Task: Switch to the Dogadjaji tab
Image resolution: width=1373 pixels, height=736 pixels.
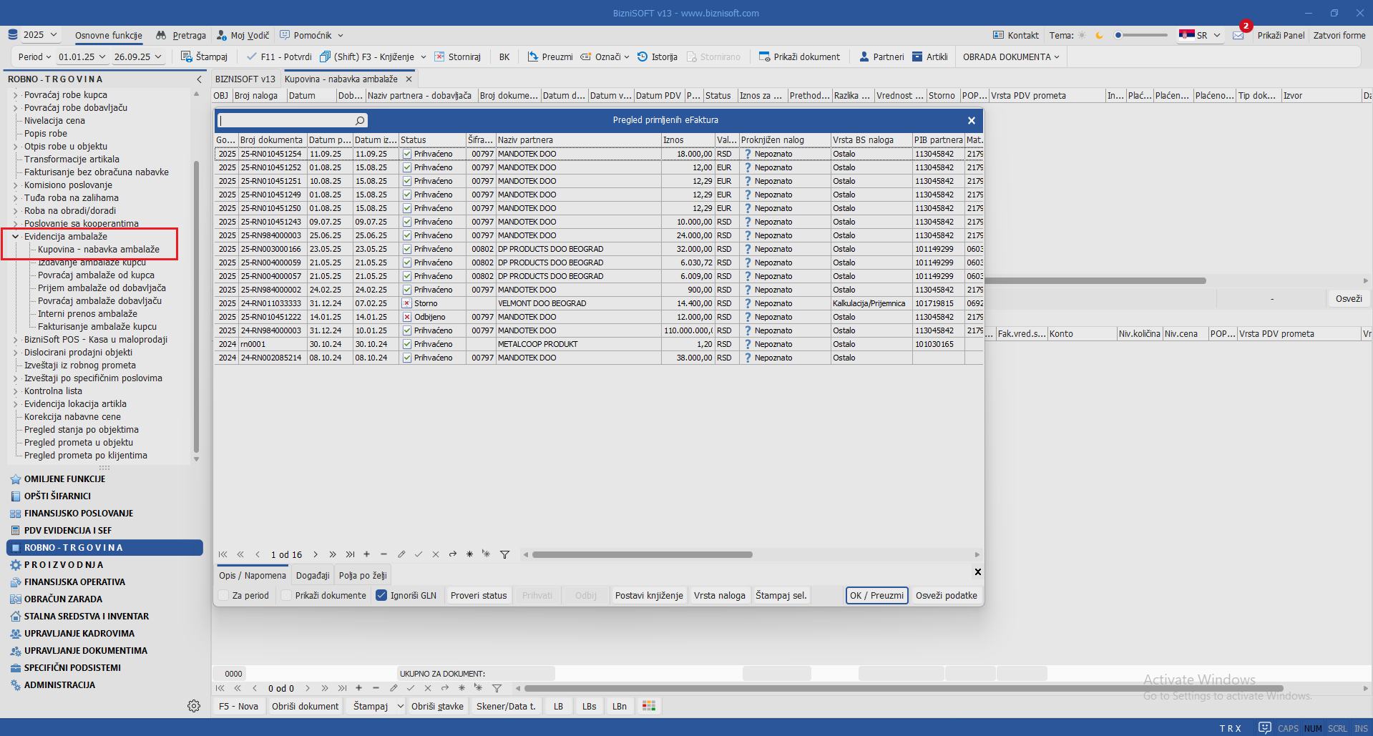Action: coord(313,575)
